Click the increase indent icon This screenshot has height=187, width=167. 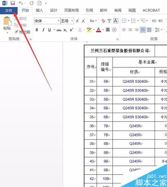[x=160, y=21]
